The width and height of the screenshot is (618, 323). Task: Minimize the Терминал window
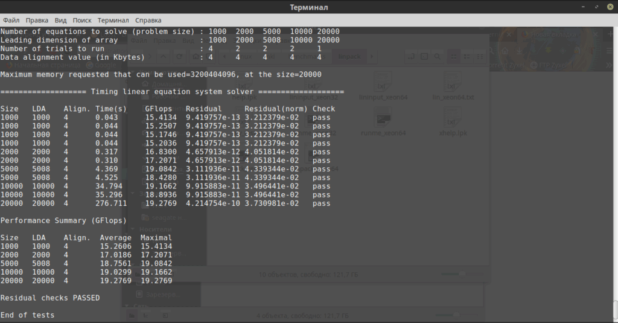583,7
